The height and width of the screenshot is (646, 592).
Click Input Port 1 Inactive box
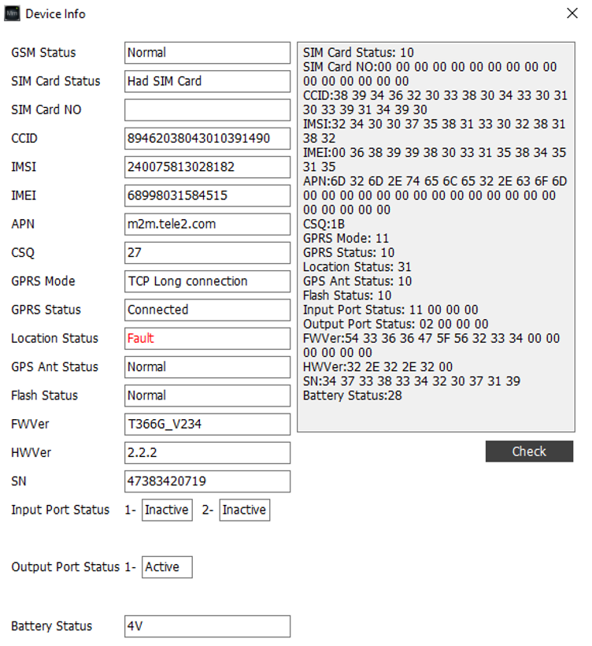167,510
